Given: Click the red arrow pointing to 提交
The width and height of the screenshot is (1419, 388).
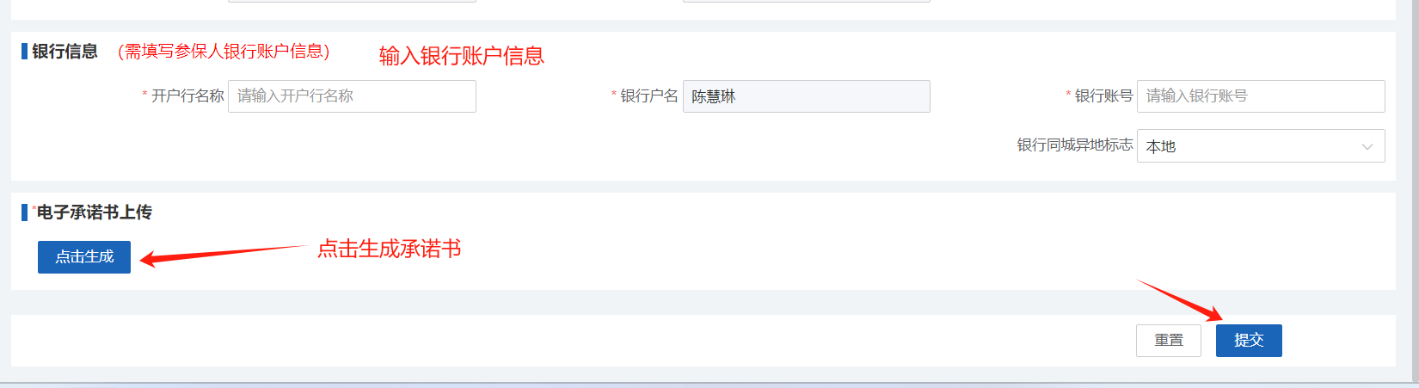Looking at the screenshot, I should pos(1180,301).
